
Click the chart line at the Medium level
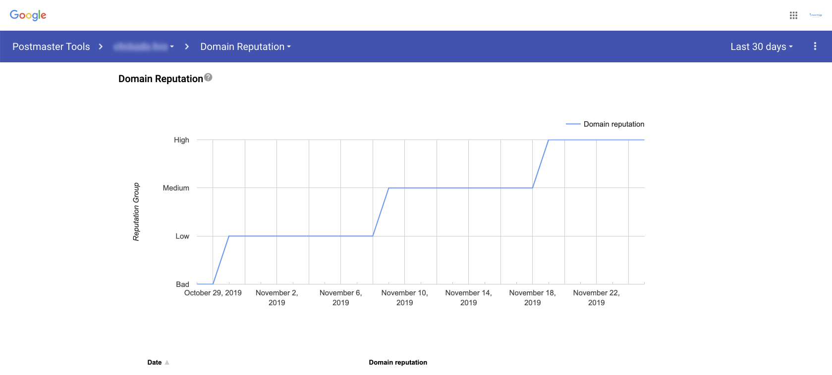click(460, 188)
